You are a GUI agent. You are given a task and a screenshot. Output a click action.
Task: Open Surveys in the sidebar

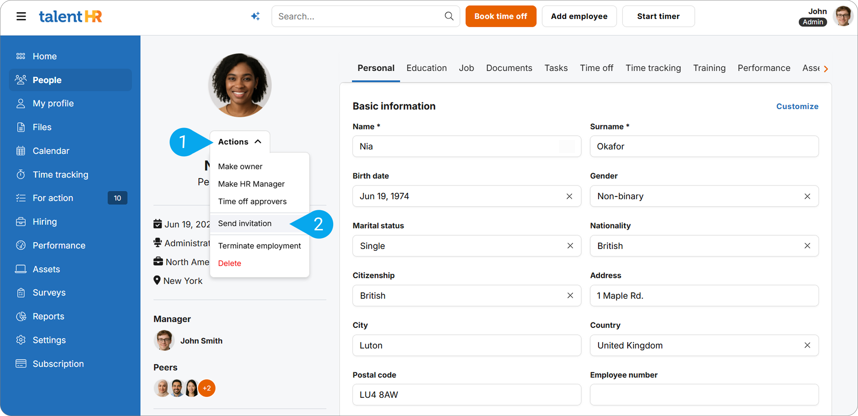(49, 292)
